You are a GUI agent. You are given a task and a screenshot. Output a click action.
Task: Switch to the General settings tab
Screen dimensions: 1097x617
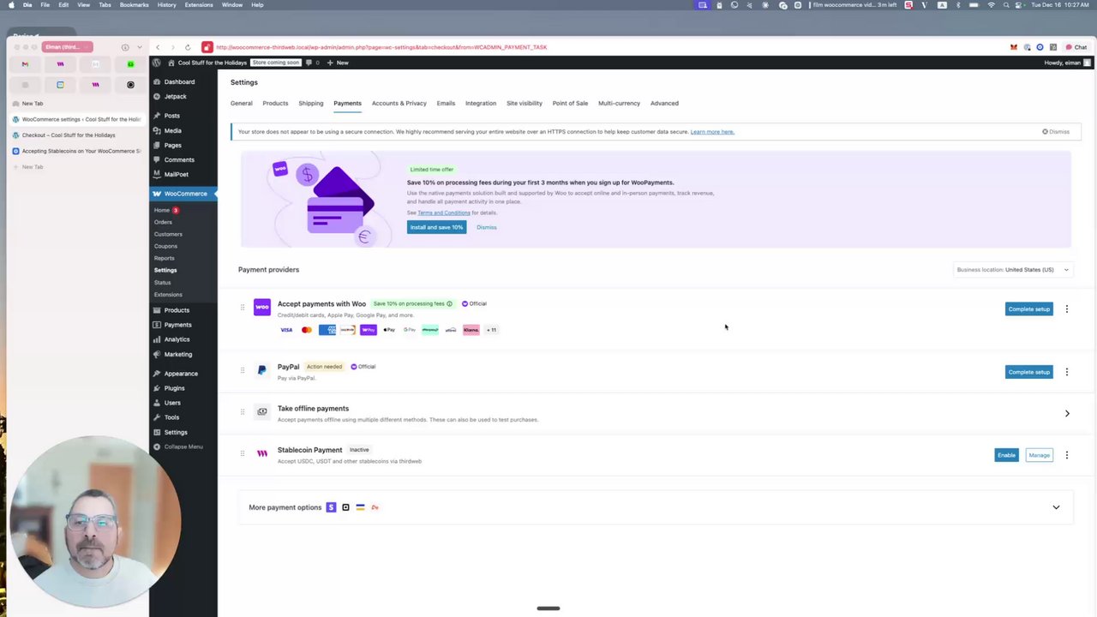point(241,103)
